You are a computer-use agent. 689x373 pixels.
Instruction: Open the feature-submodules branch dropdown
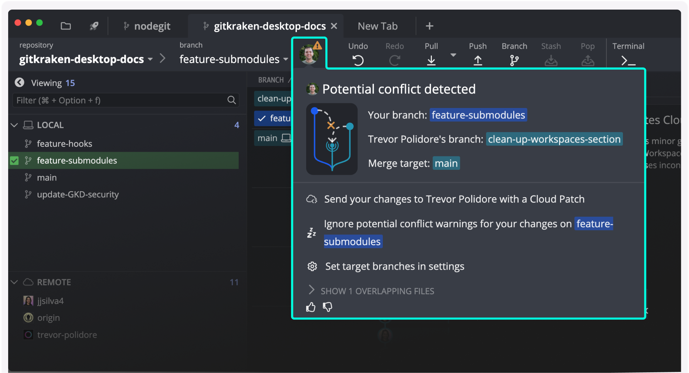pyautogui.click(x=234, y=59)
